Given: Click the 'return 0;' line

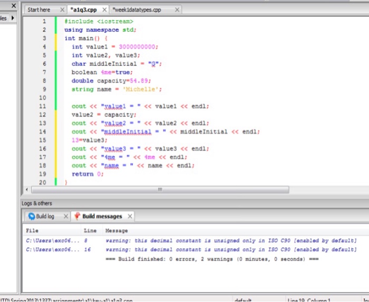Looking at the screenshot, I should (x=88, y=174).
